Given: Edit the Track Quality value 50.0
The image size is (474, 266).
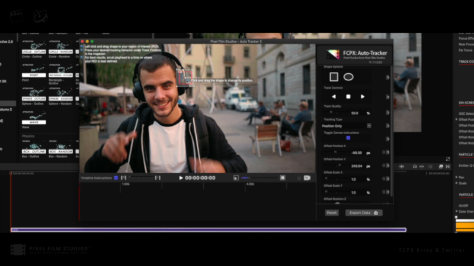Looking at the screenshot, I should (x=355, y=113).
